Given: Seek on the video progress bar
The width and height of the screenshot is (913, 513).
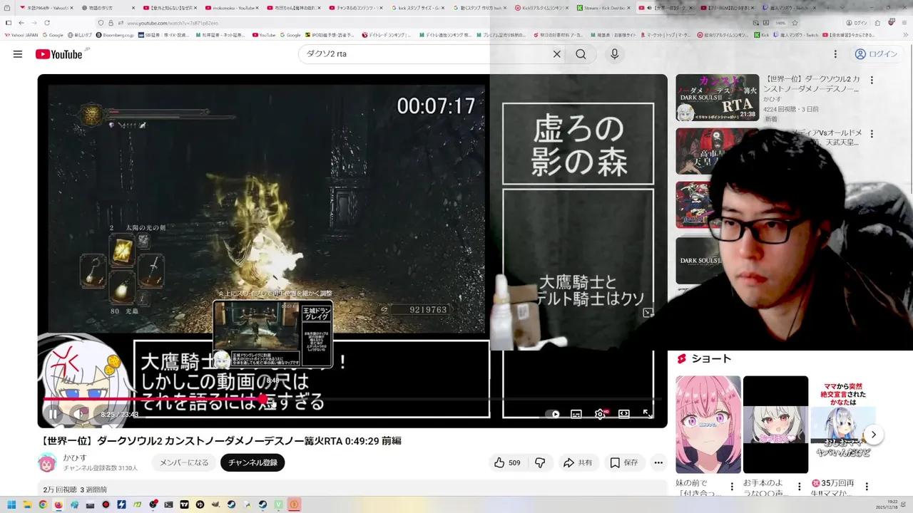Looking at the screenshot, I should (352, 399).
